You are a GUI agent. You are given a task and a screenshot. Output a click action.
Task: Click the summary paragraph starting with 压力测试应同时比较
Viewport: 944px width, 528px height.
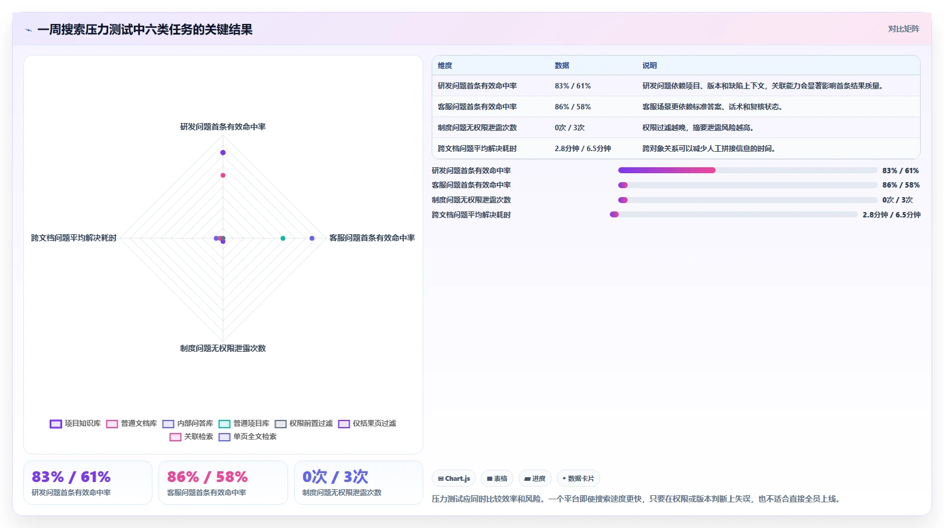pos(637,499)
